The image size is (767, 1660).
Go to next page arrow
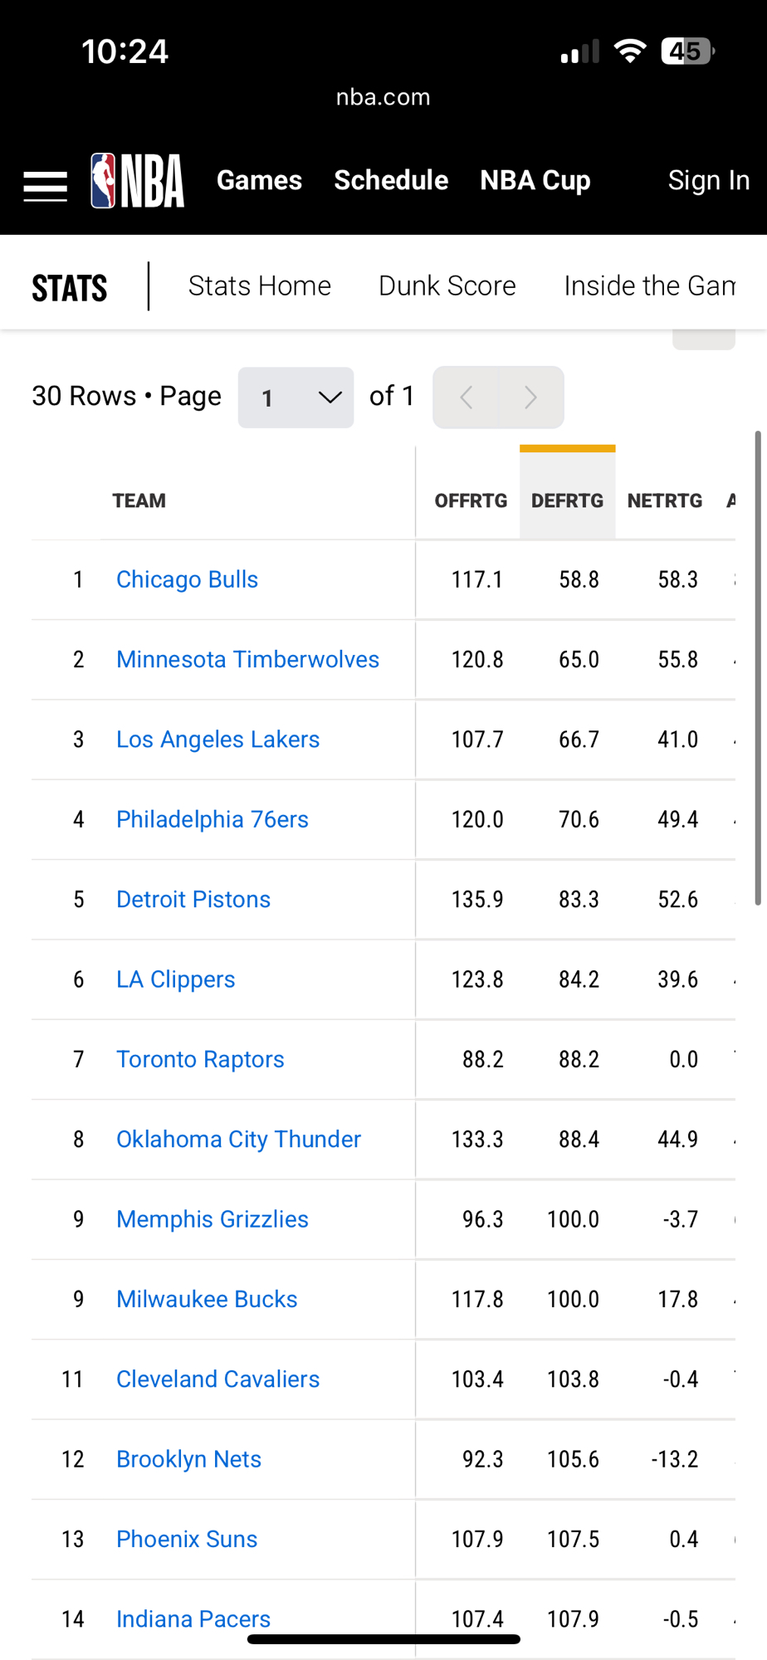530,398
